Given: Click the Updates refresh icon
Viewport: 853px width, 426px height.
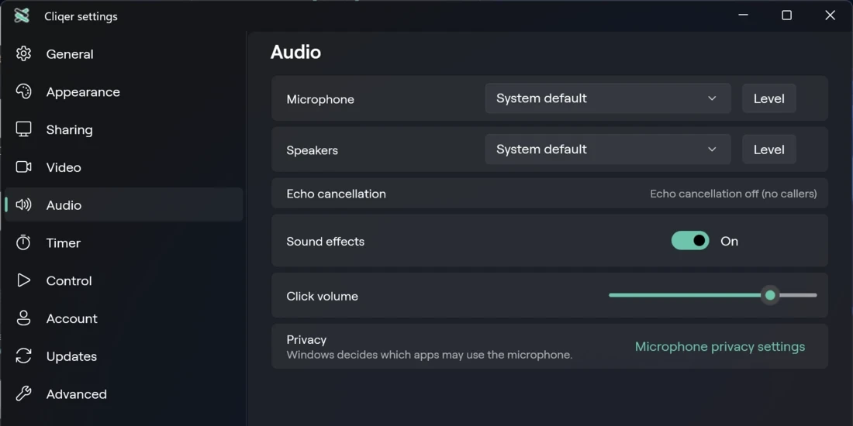Looking at the screenshot, I should coord(23,356).
